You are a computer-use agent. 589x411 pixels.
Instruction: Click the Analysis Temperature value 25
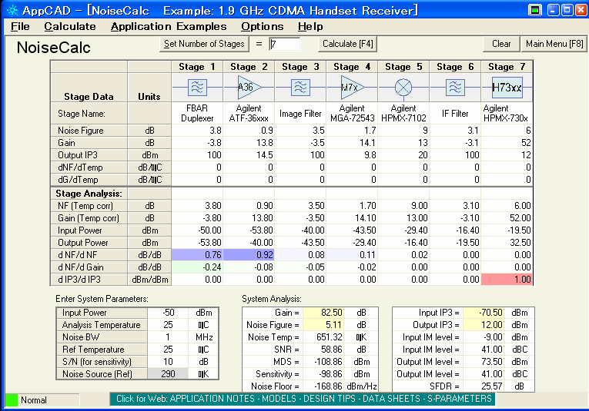(168, 325)
